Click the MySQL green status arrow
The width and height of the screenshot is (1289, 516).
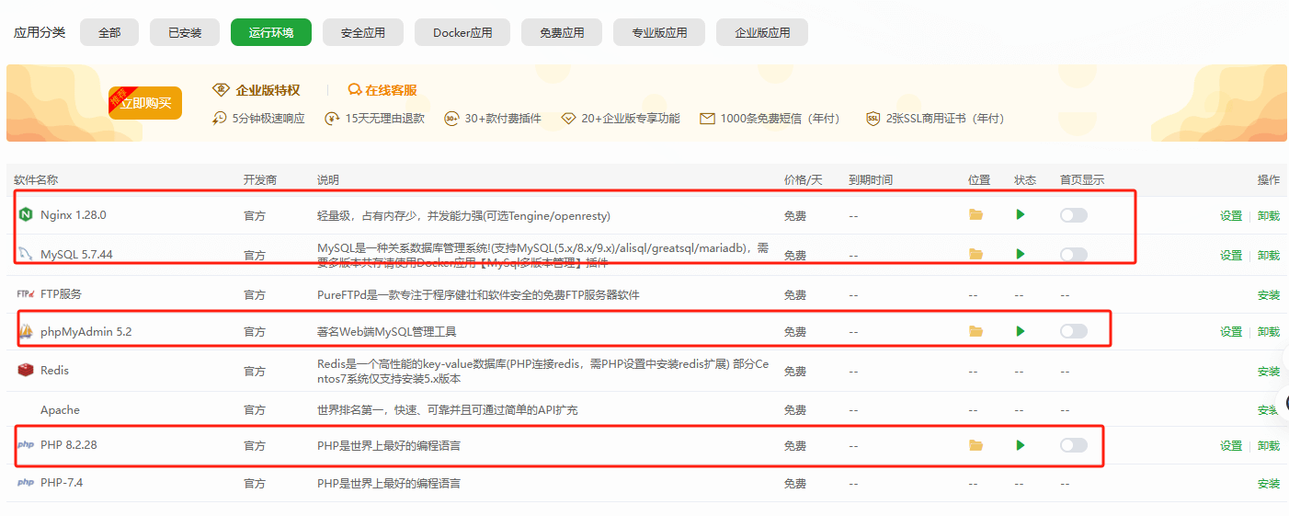1021,254
